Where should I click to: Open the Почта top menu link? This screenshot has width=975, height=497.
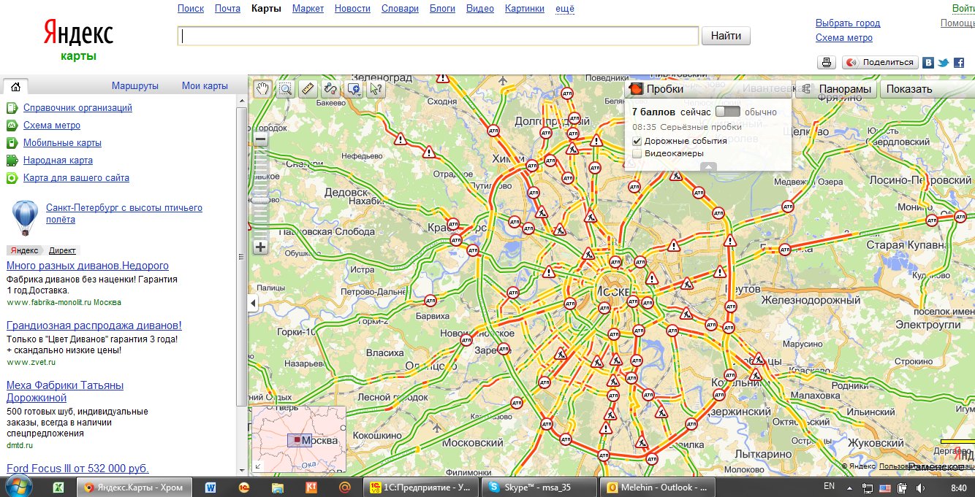click(227, 9)
